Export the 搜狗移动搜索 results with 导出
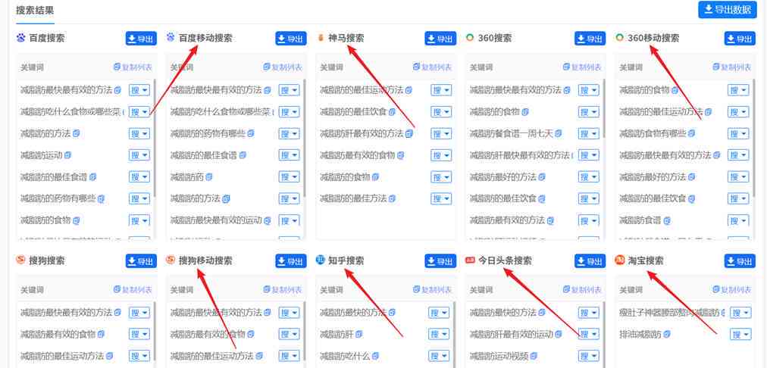The image size is (767, 368). 290,261
